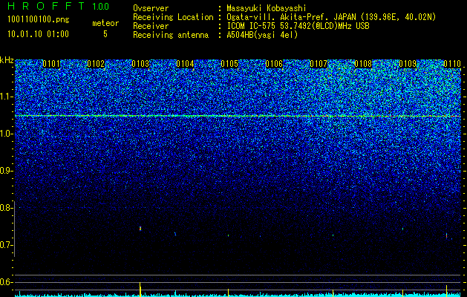
Task: Click the 0.6 frequency axis label
Action: (6, 282)
